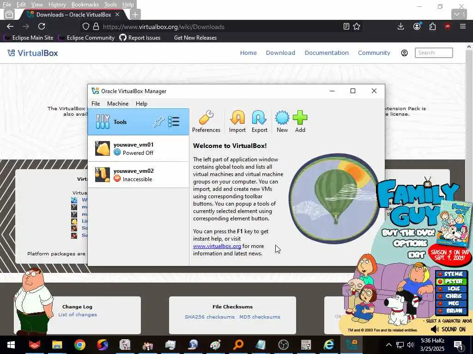
Task: Click the website account profile icon
Action: (404, 53)
